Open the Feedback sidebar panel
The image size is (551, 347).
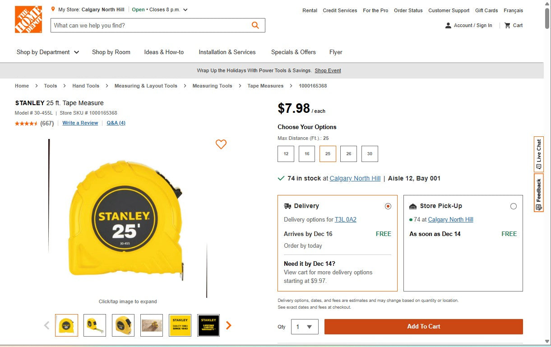tap(538, 193)
